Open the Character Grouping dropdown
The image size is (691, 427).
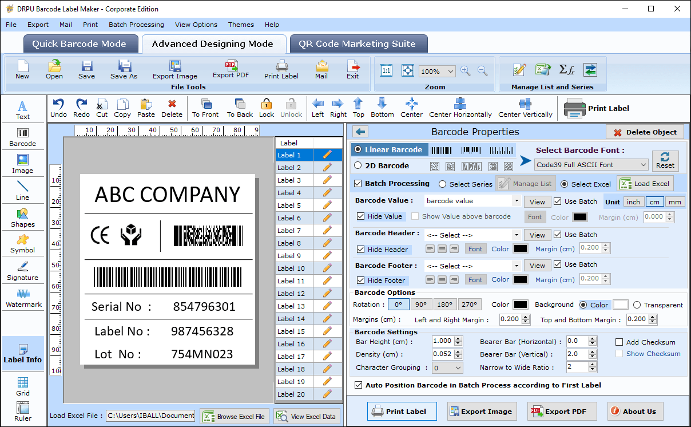click(447, 368)
